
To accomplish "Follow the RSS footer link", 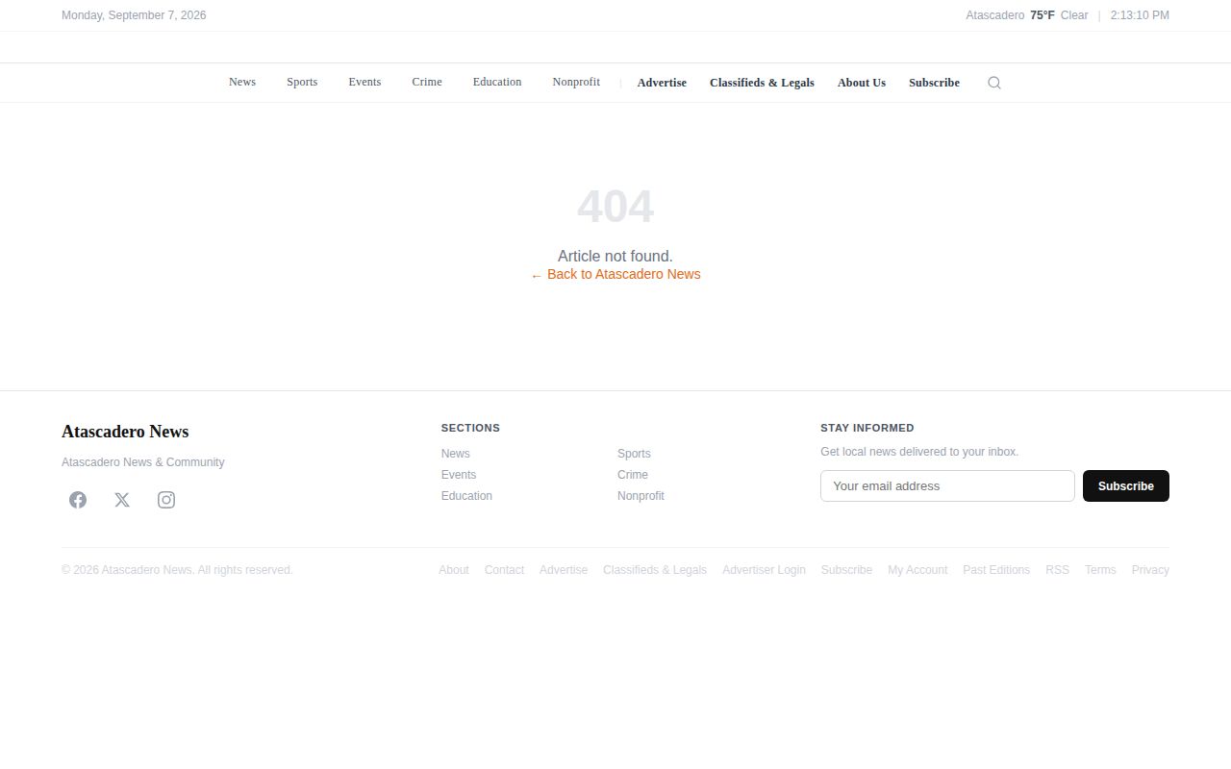I will 1057,570.
